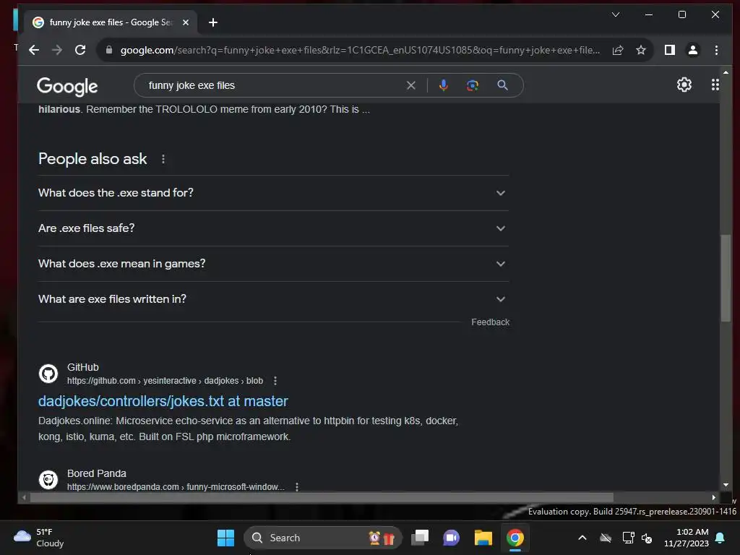
Task: Click the github.com breadcrumb URL
Action: pos(165,381)
